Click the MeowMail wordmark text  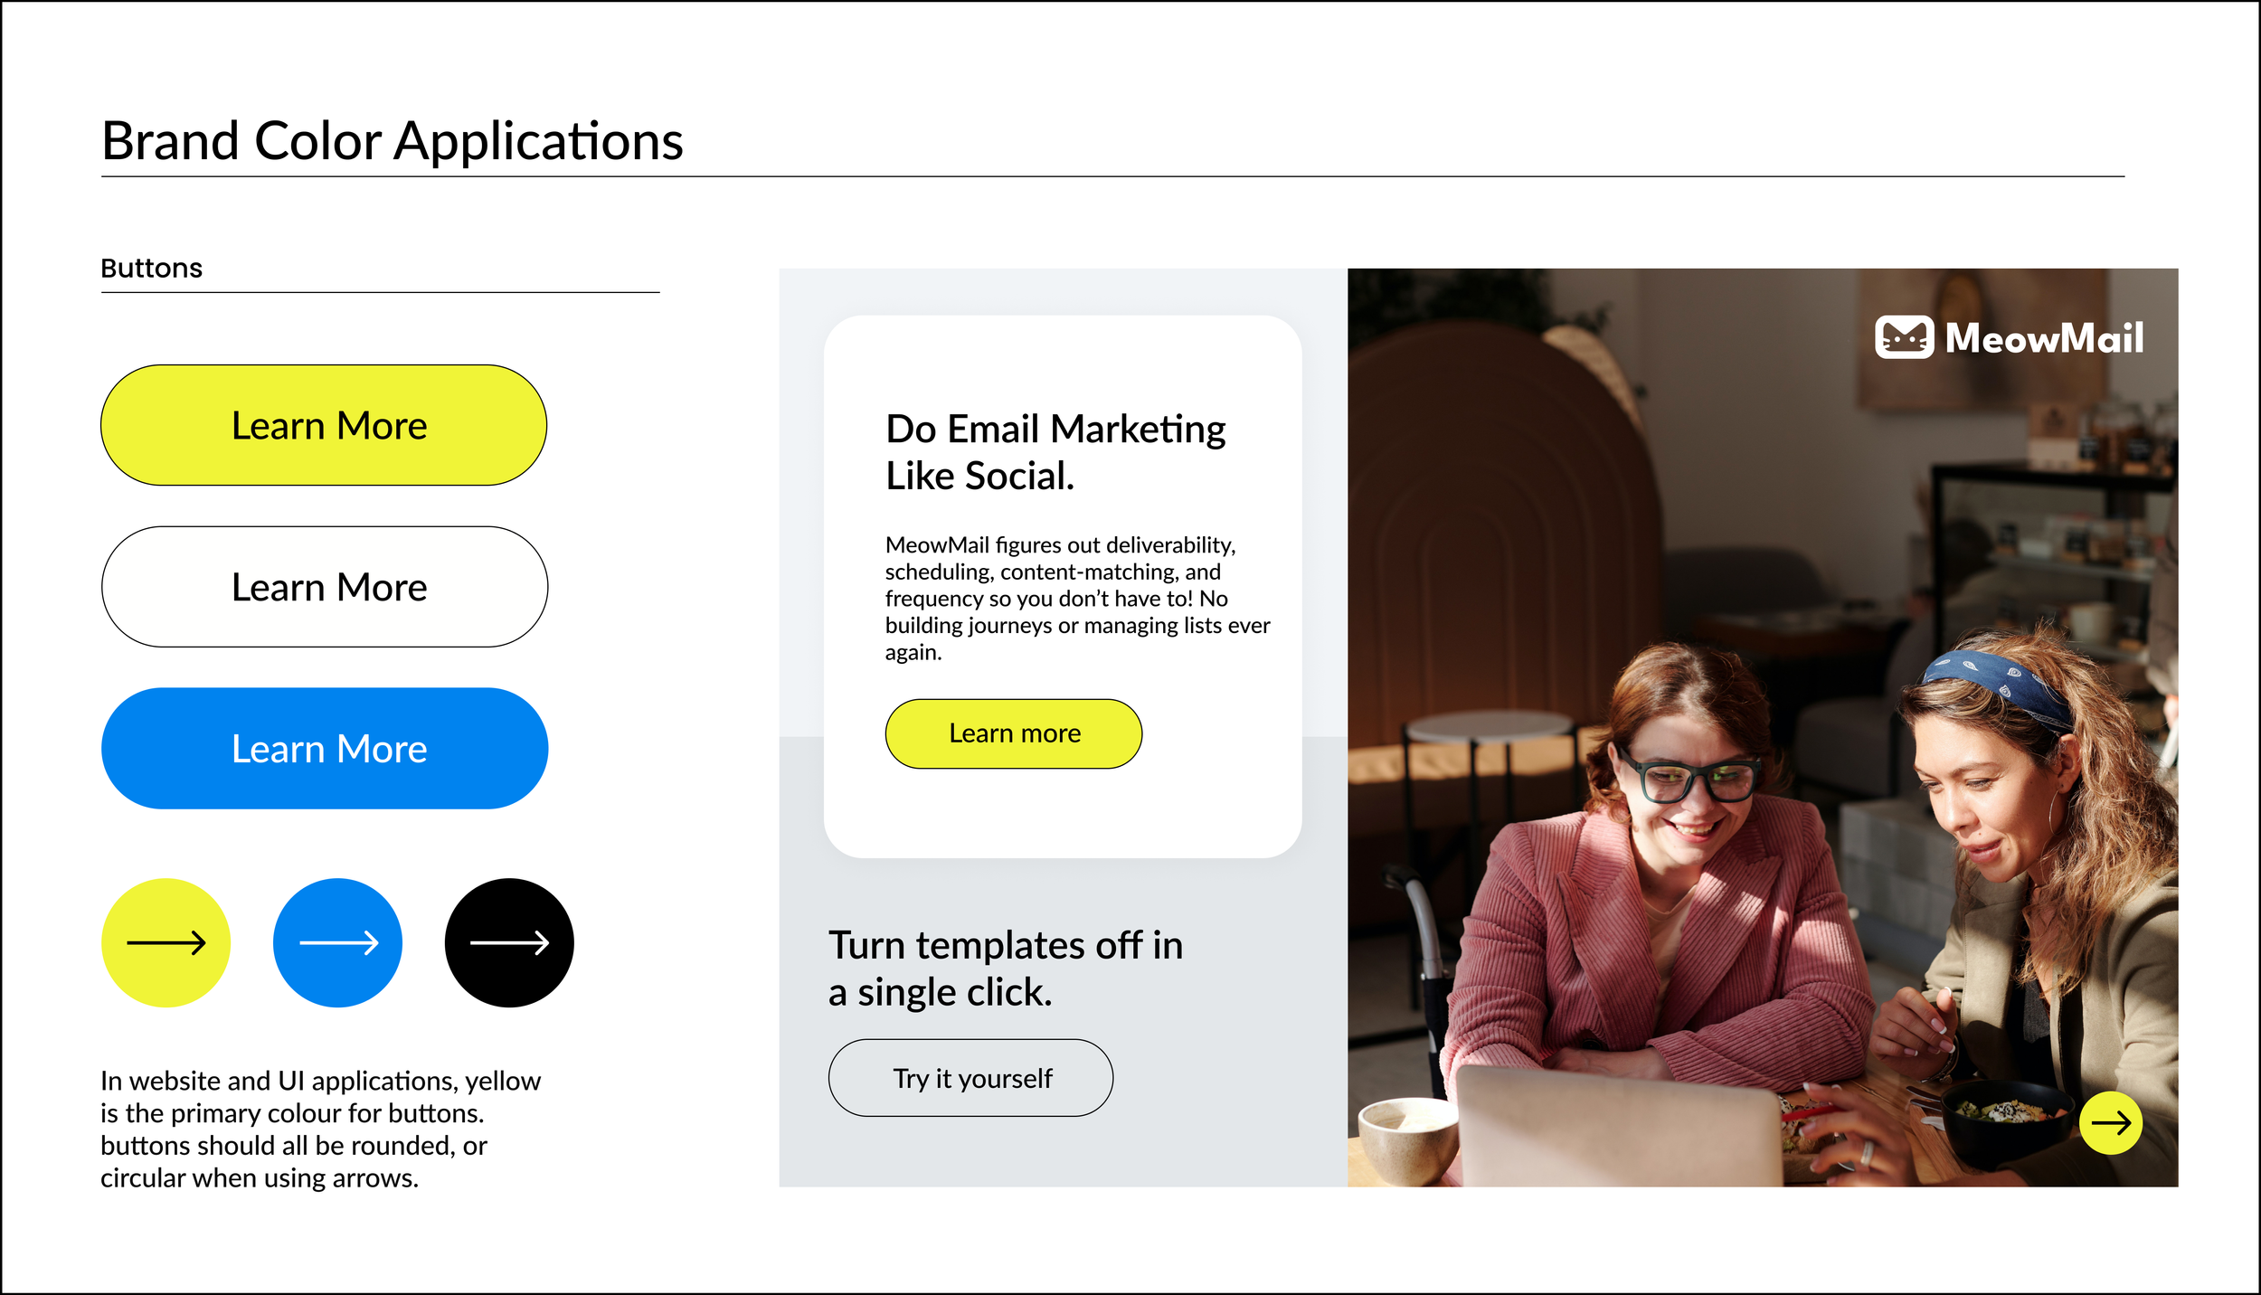2044,338
